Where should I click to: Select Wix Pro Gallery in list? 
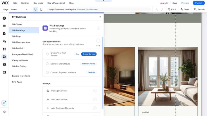click(x=24, y=67)
